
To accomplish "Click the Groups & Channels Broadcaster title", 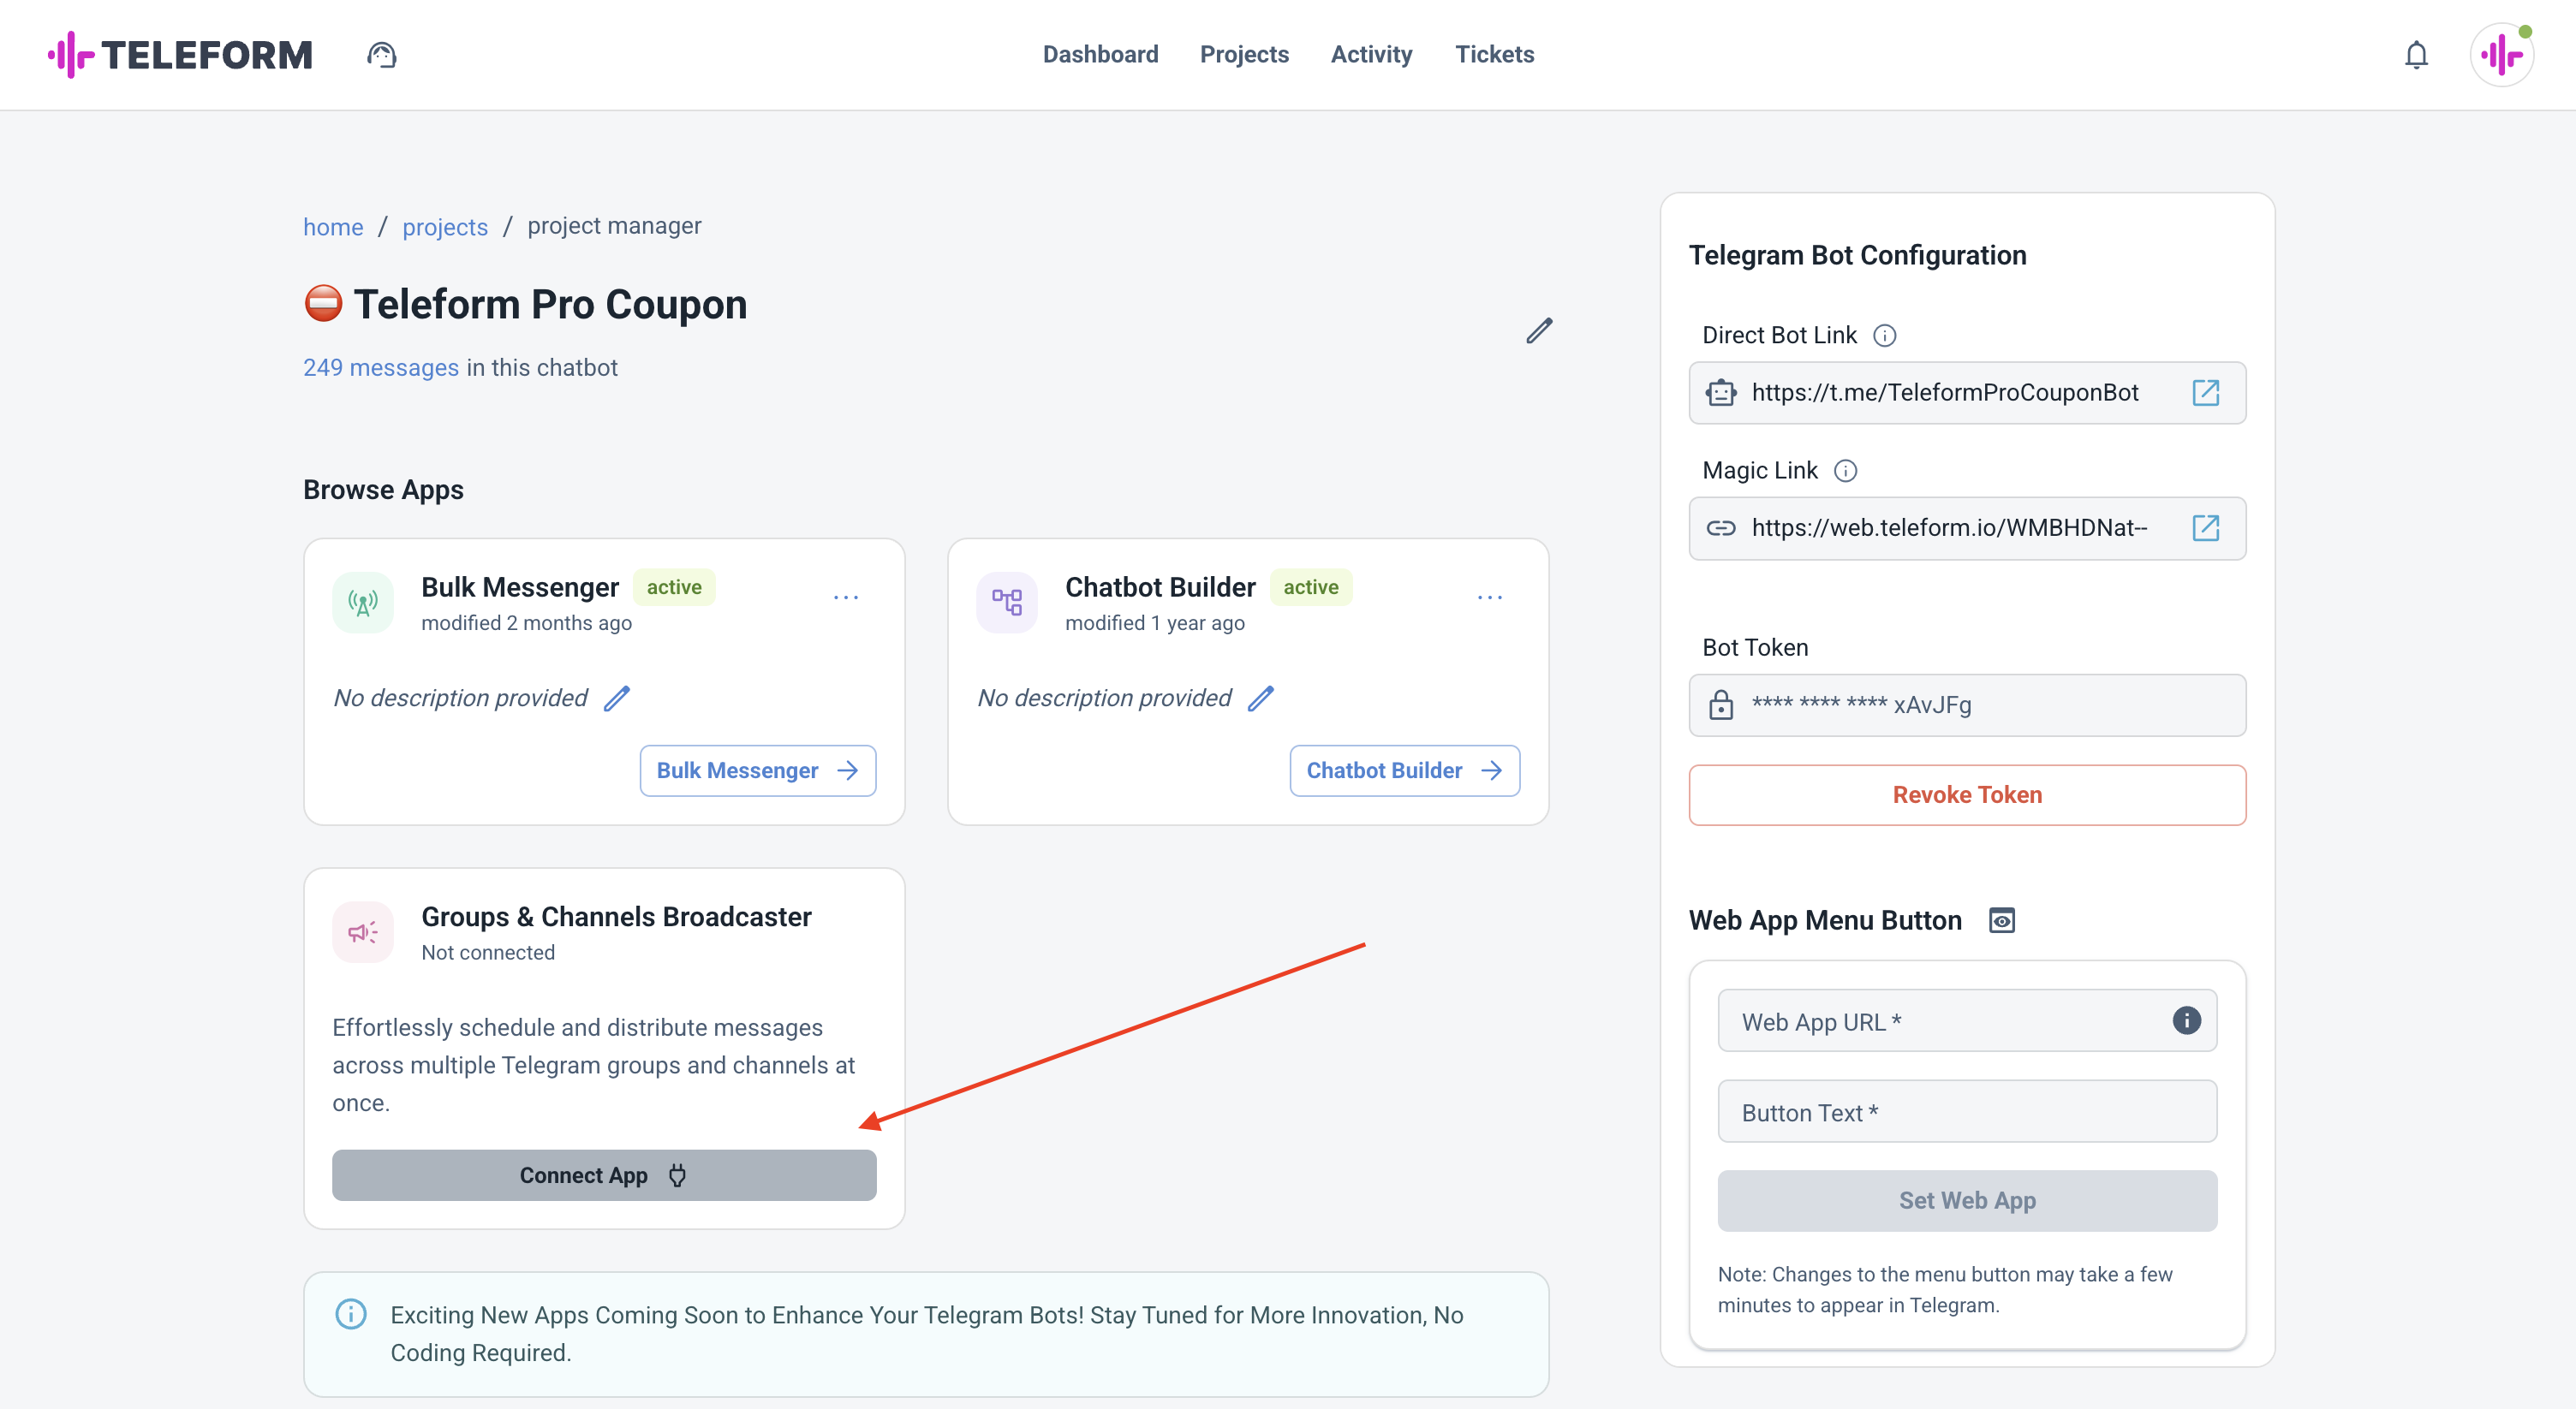I will click(x=616, y=916).
